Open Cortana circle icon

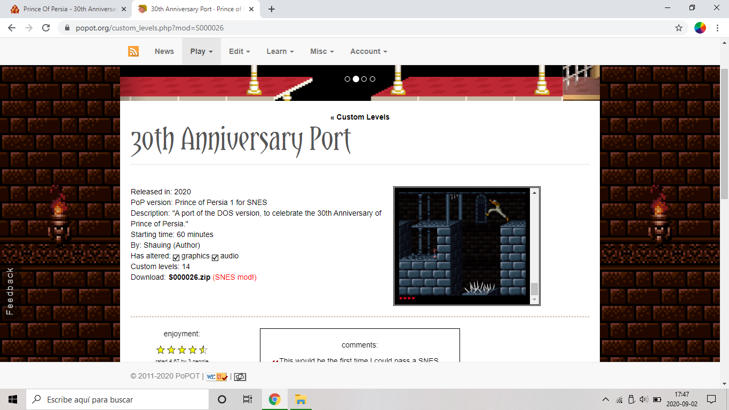[222, 399]
